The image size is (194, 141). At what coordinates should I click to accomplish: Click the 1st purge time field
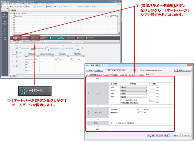[x=152, y=87]
